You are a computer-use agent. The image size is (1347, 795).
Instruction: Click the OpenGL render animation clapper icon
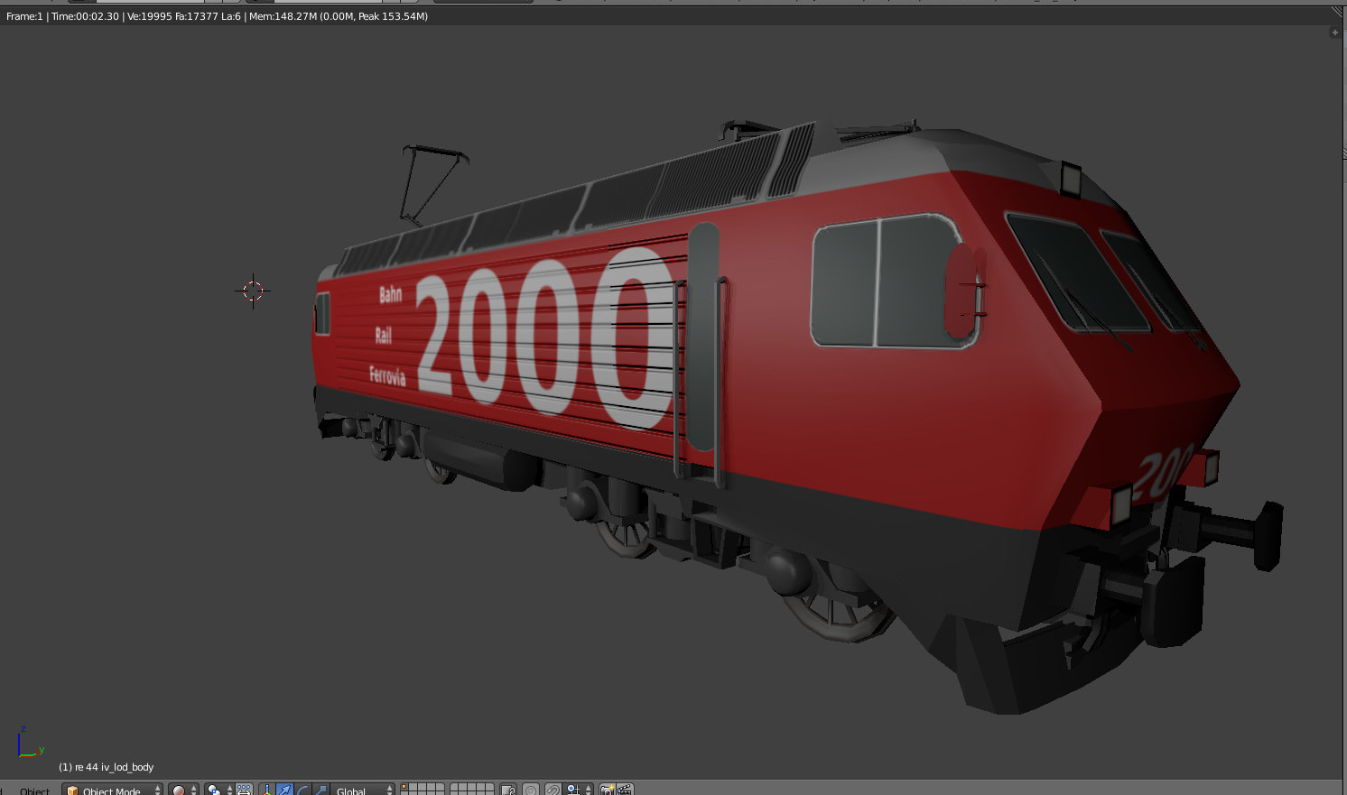[x=625, y=790]
